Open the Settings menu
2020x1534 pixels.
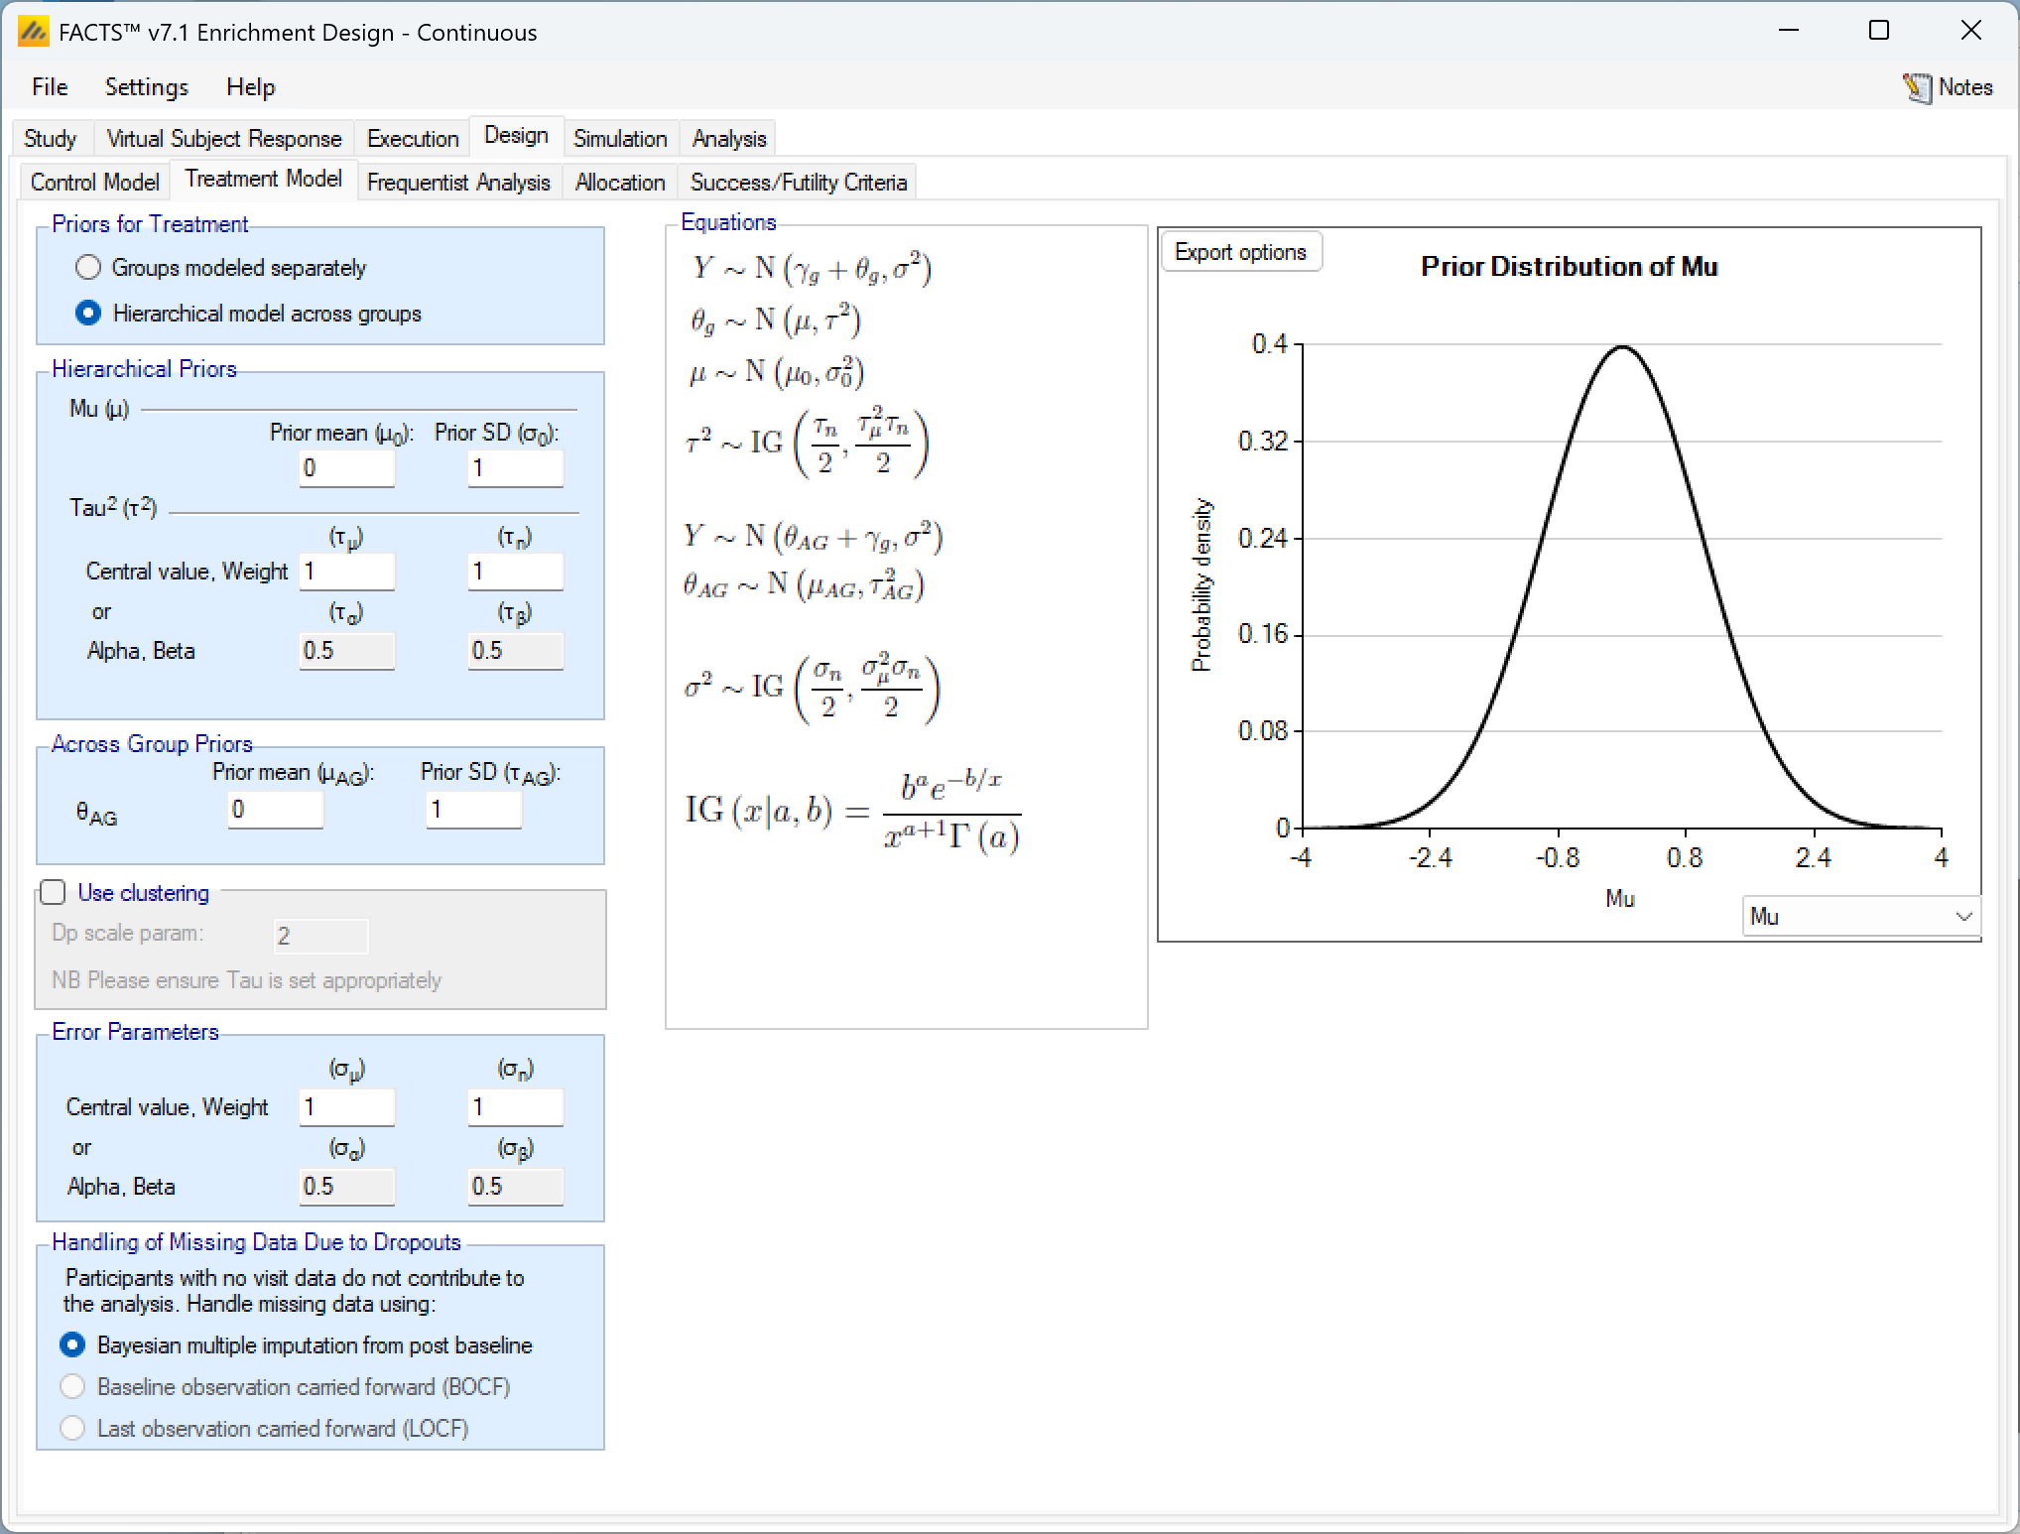coord(146,87)
